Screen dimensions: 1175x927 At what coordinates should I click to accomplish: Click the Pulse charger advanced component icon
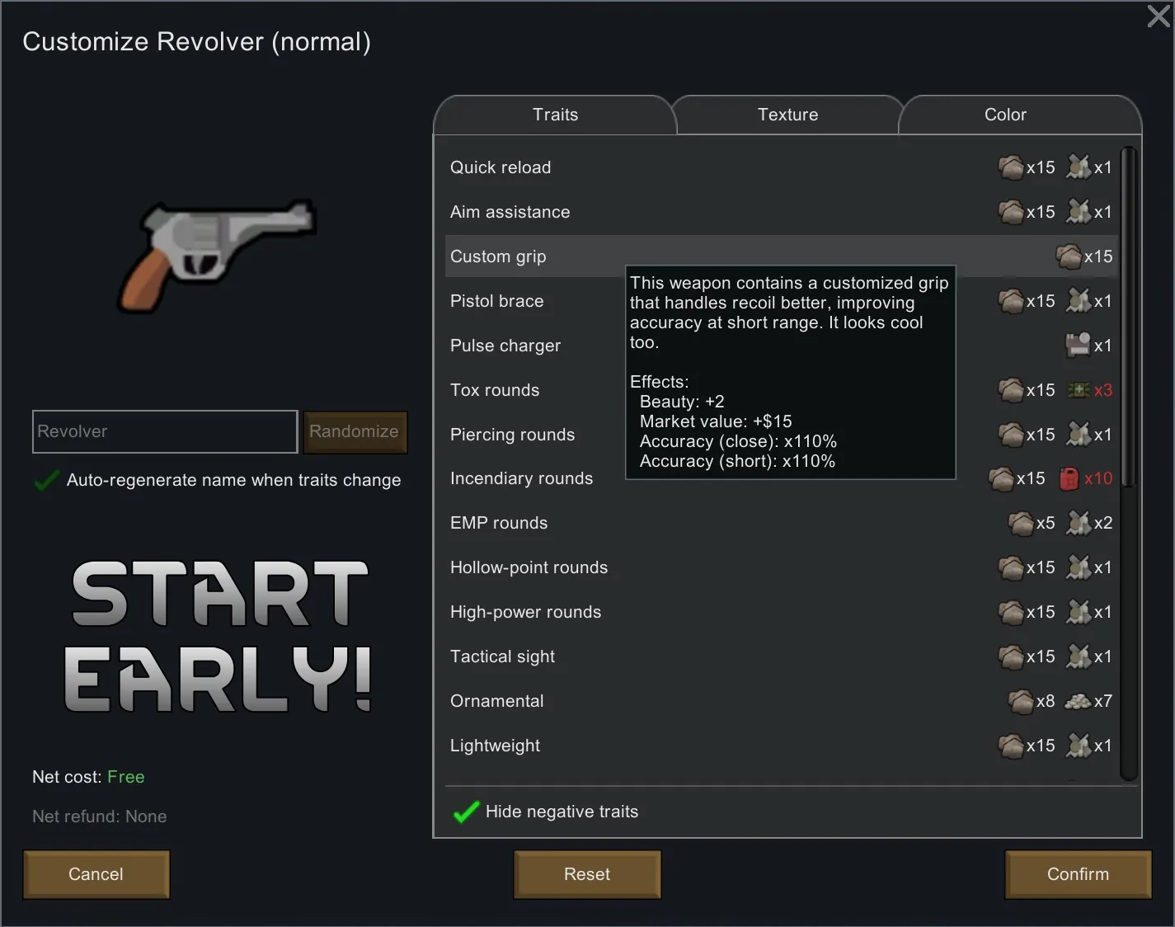[1078, 346]
